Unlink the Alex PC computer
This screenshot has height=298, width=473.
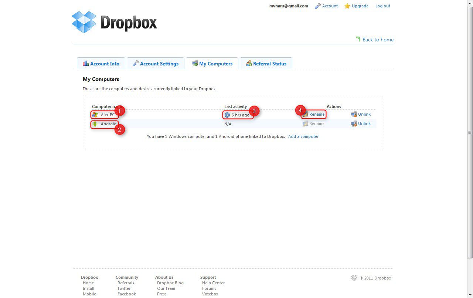[x=364, y=114]
